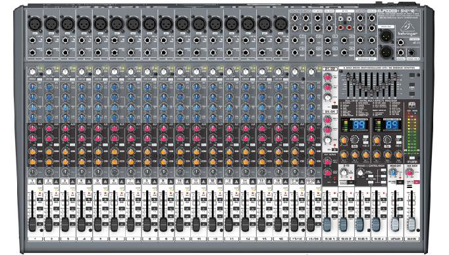Click the channel 8 XLR mic input
This screenshot has width=449, height=255.
[149, 24]
